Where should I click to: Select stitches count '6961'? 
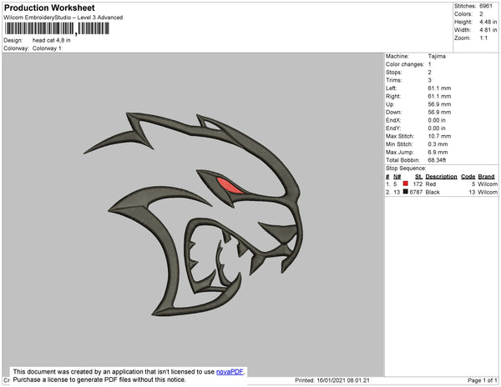pyautogui.click(x=486, y=6)
